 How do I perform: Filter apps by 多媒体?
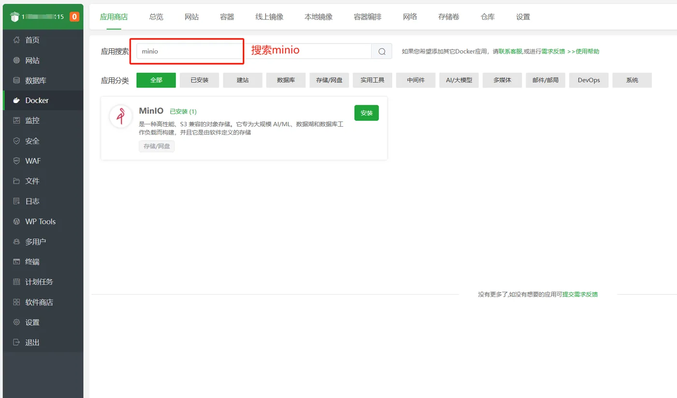click(x=502, y=80)
